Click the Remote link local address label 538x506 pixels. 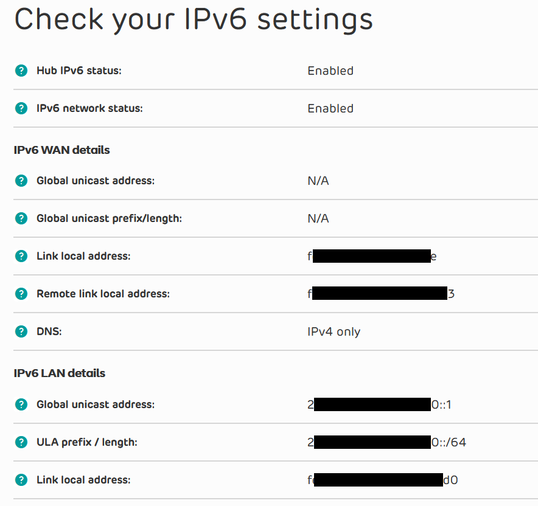(103, 294)
